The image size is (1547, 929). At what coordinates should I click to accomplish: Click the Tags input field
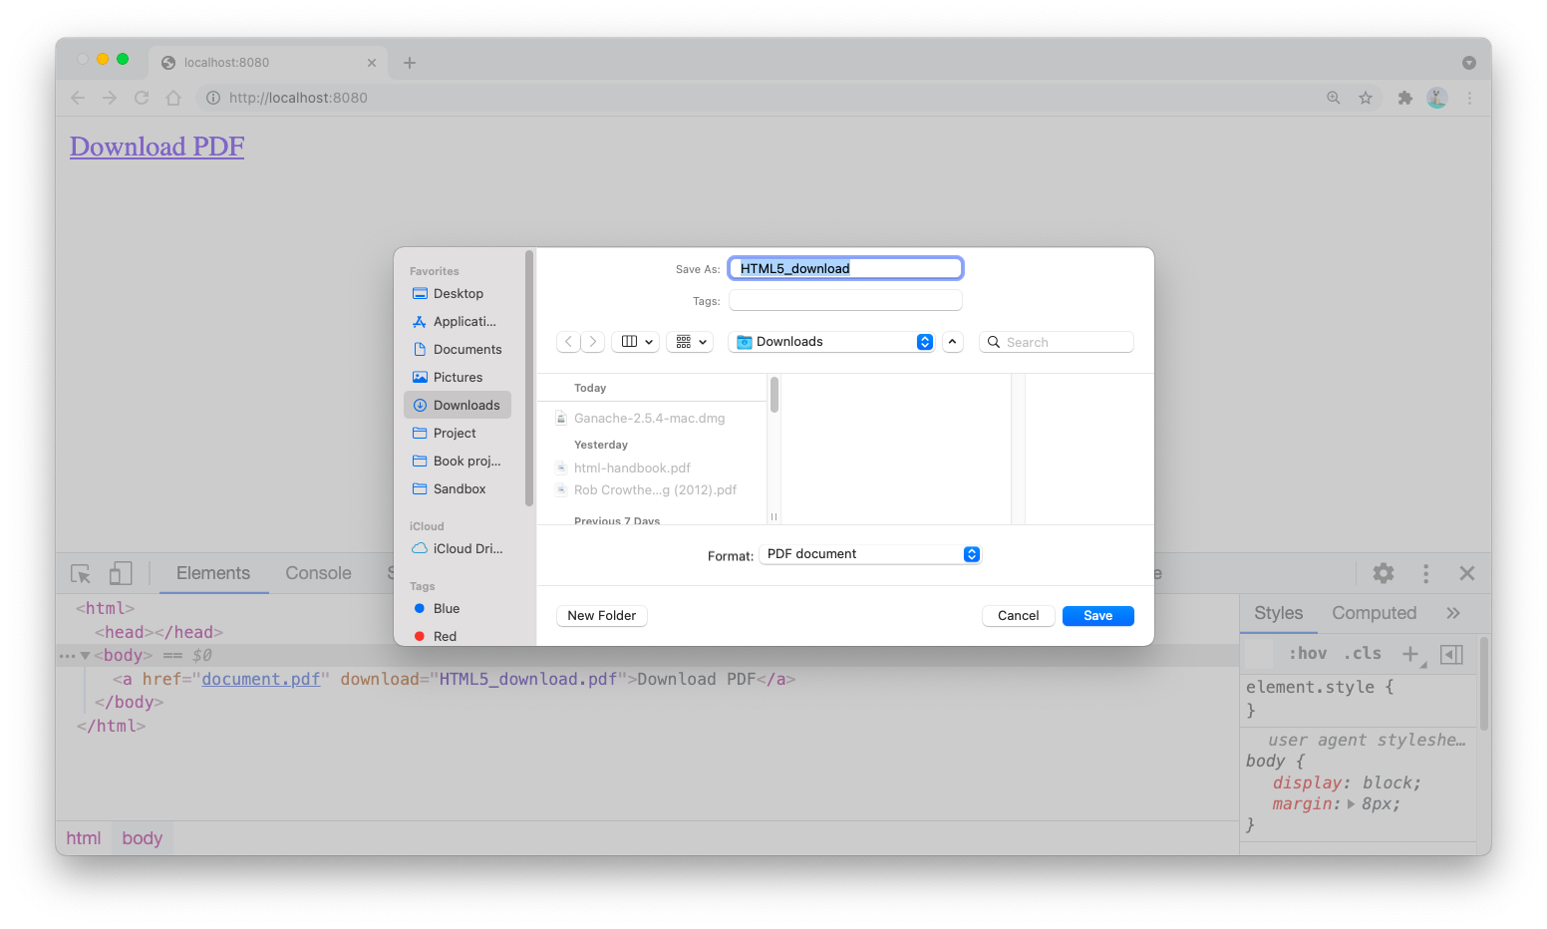click(x=845, y=301)
